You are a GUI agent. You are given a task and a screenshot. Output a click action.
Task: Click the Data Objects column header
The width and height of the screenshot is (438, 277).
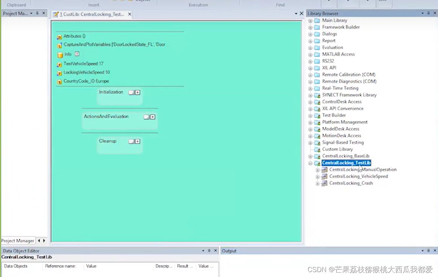(22, 266)
